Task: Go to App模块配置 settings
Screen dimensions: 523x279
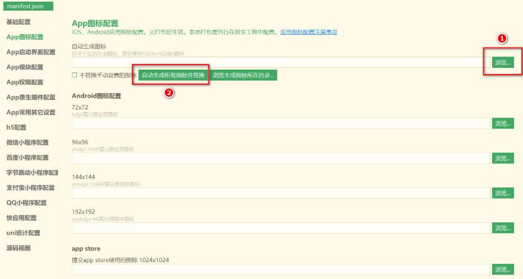Action: coord(25,67)
